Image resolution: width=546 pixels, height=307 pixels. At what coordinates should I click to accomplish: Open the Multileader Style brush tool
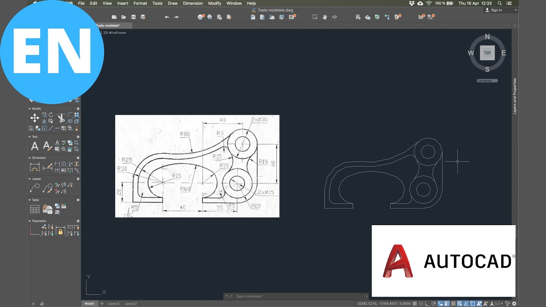47,188
